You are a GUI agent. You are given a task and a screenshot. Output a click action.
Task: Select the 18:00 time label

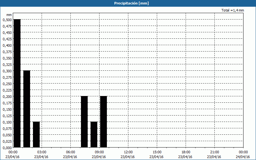tap(186, 152)
